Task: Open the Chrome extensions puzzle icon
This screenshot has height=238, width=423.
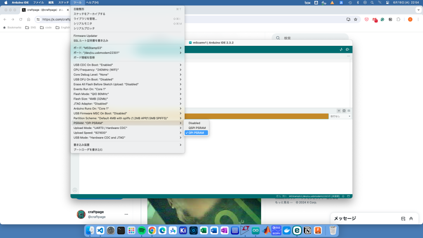Action: click(399, 19)
